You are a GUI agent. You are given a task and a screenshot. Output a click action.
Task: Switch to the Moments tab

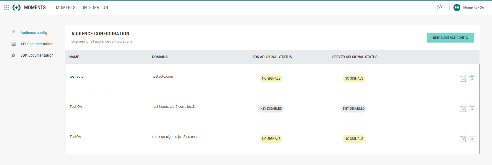tap(66, 7)
